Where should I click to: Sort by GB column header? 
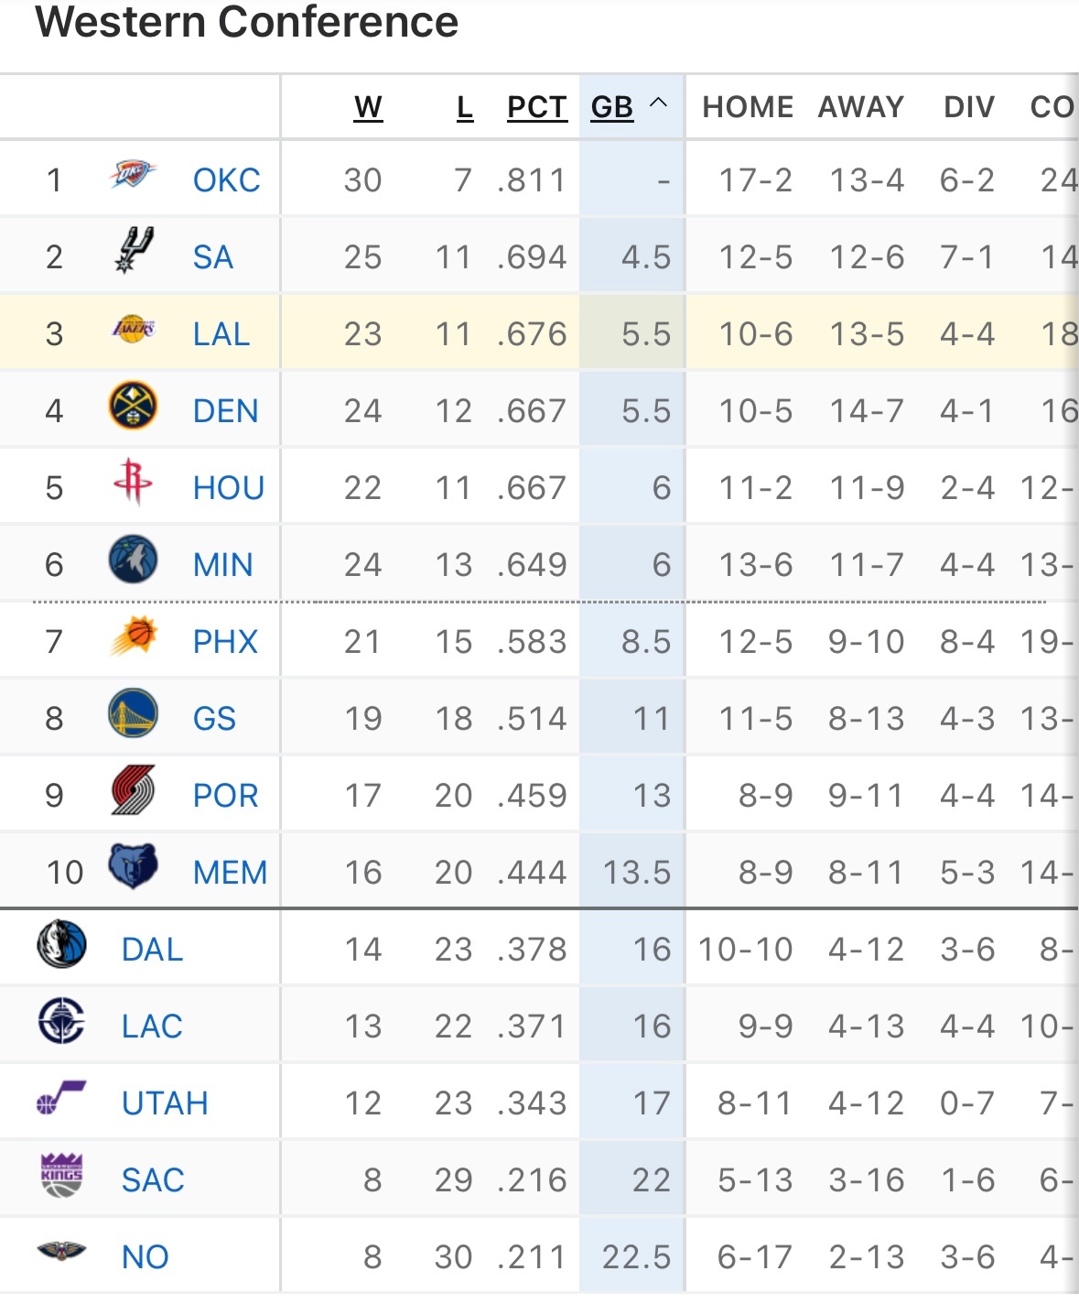[x=611, y=107]
